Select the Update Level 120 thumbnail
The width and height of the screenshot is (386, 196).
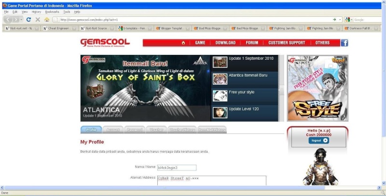tap(220, 113)
